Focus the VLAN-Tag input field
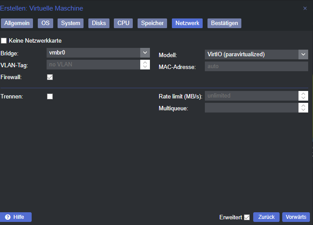The height and width of the screenshot is (225, 313). point(94,65)
